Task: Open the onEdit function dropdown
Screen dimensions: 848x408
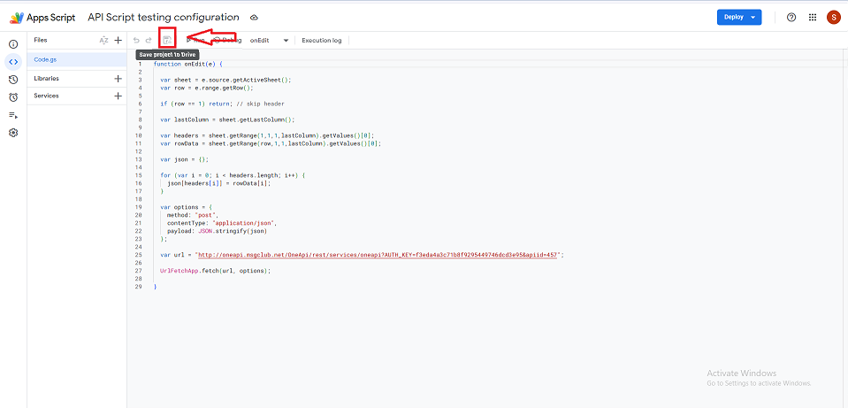Action: pos(270,40)
